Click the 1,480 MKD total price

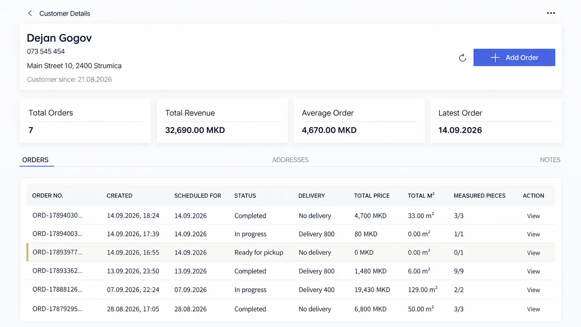pos(370,271)
